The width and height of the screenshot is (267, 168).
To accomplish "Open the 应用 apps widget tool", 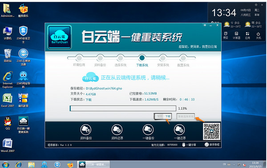I will [x=247, y=35].
